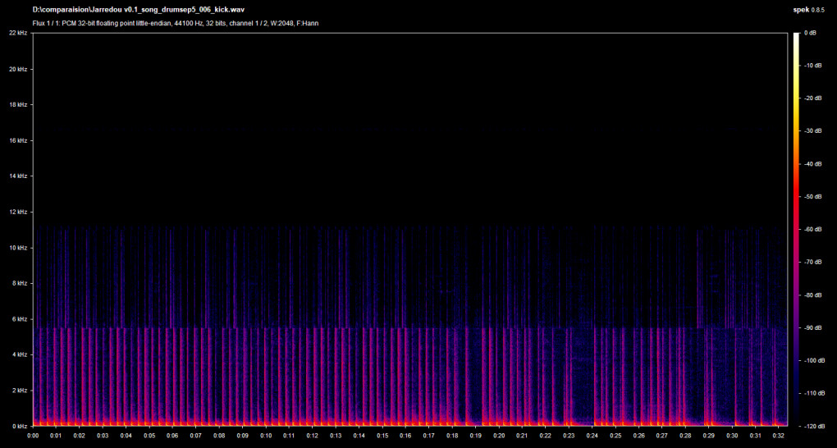Click the 0:27 time axis label
Viewport: 837px width, 448px height.
[x=662, y=436]
